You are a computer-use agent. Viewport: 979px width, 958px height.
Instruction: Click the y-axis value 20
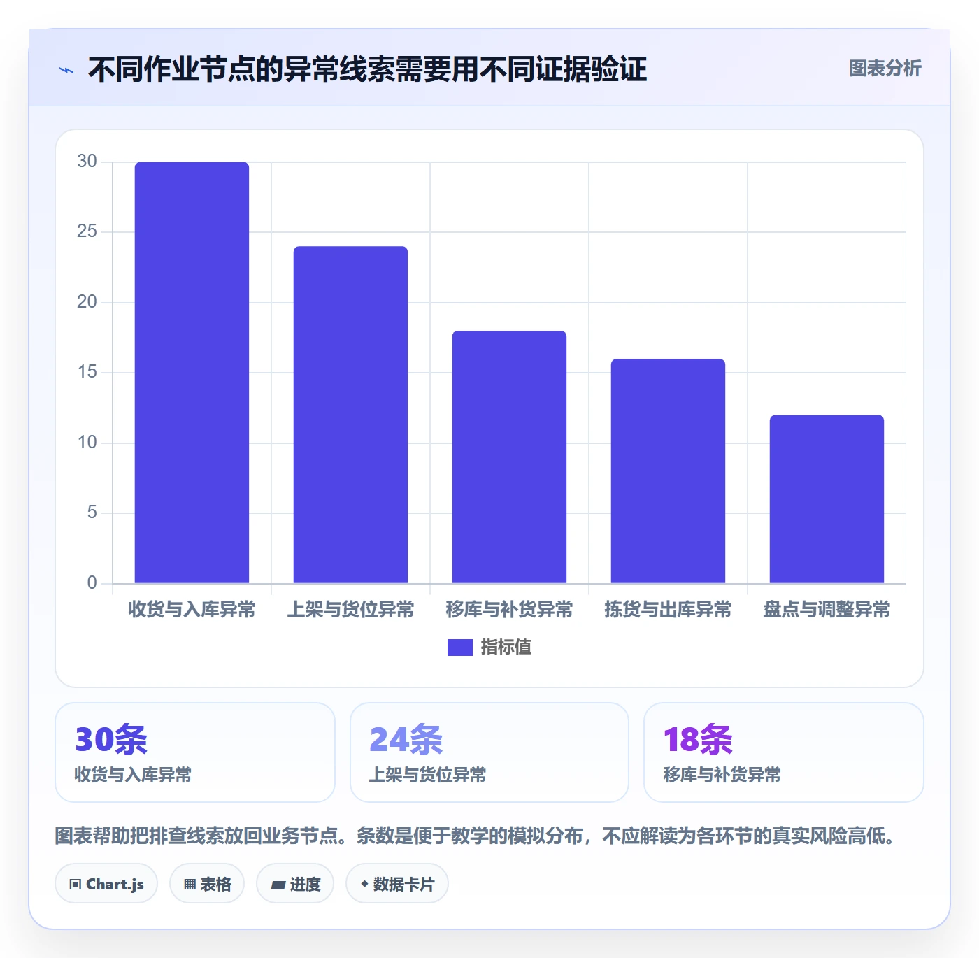(87, 302)
